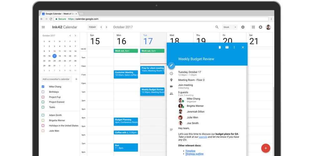This screenshot has height=156, width=313.
Task: Enable the Project Everest calendar
Action: coord(43,102)
